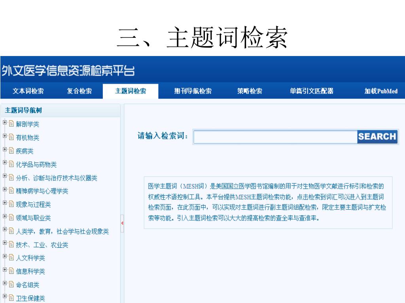Open the 分析、诊断与治疗技术与仪器类 category
This screenshot has height=303, width=405.
(57, 178)
